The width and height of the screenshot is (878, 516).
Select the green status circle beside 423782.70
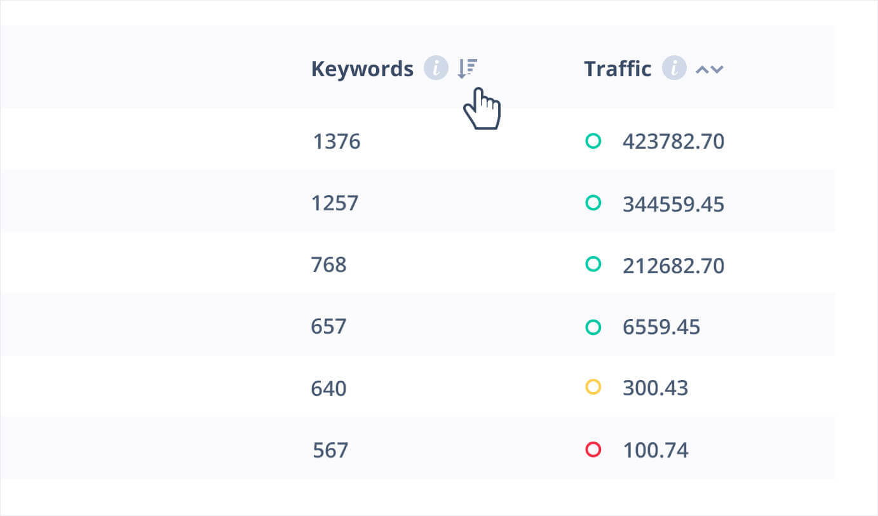click(x=593, y=141)
